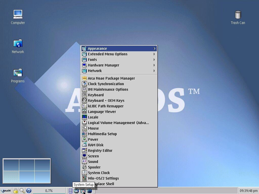The width and height of the screenshot is (259, 194).
Task: Click the padlock lockup icon in taskbar
Action: click(16, 191)
